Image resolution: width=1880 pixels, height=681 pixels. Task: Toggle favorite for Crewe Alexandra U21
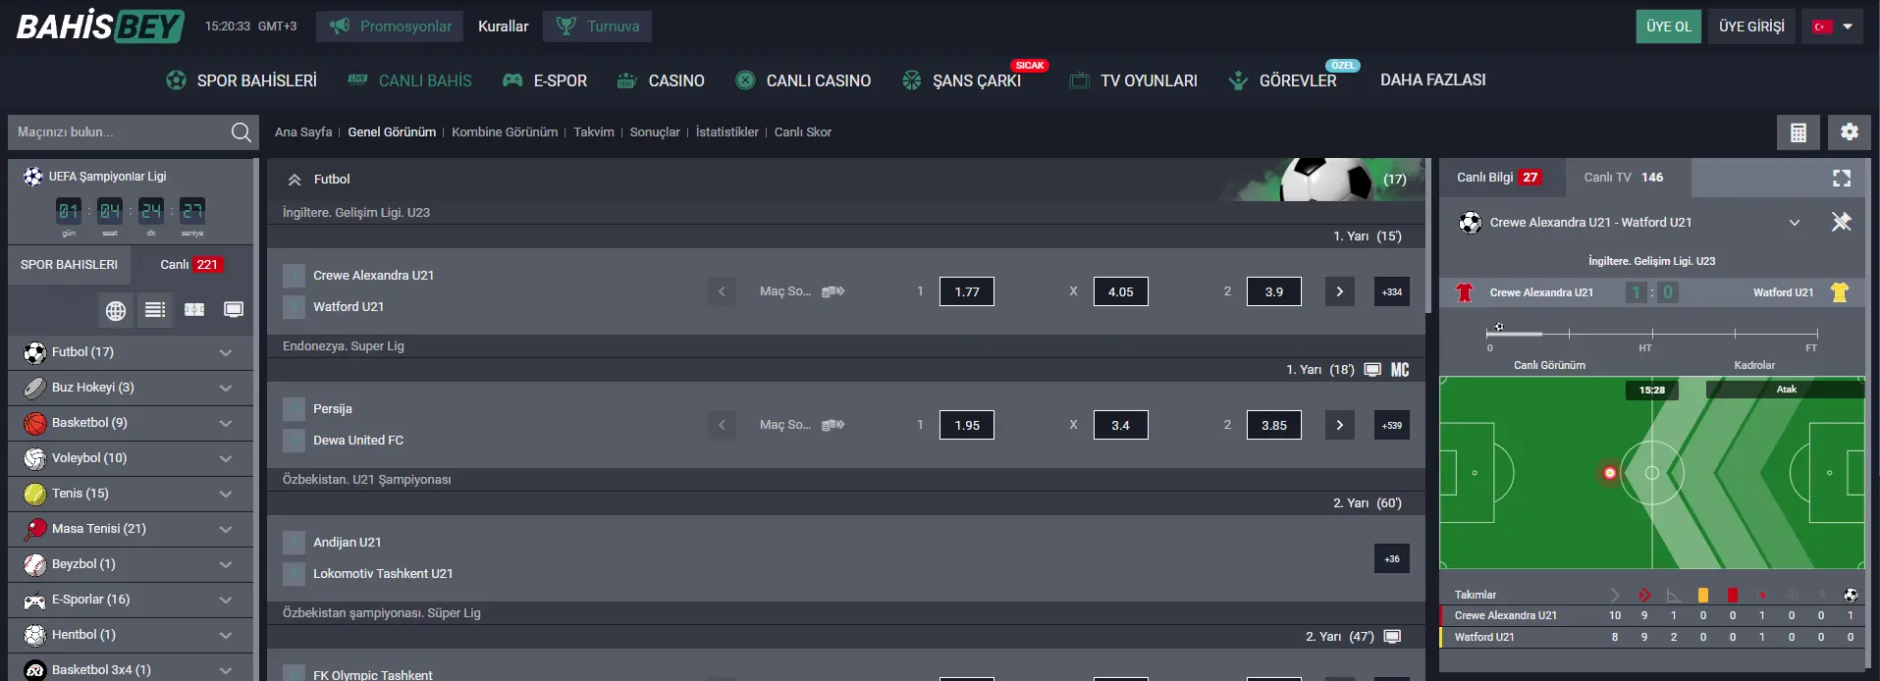294,276
